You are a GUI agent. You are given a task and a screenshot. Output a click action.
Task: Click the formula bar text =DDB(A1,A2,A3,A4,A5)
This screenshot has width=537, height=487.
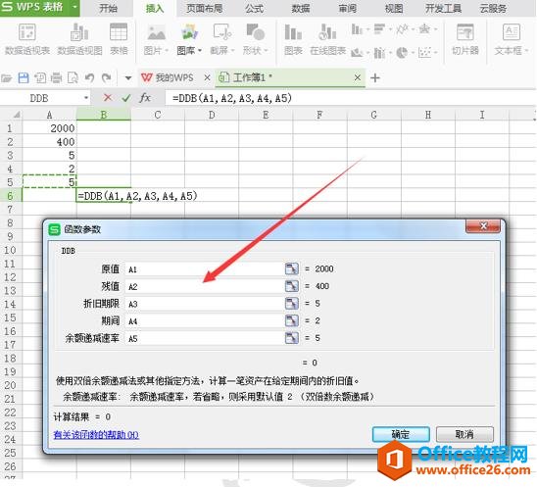click(x=232, y=98)
